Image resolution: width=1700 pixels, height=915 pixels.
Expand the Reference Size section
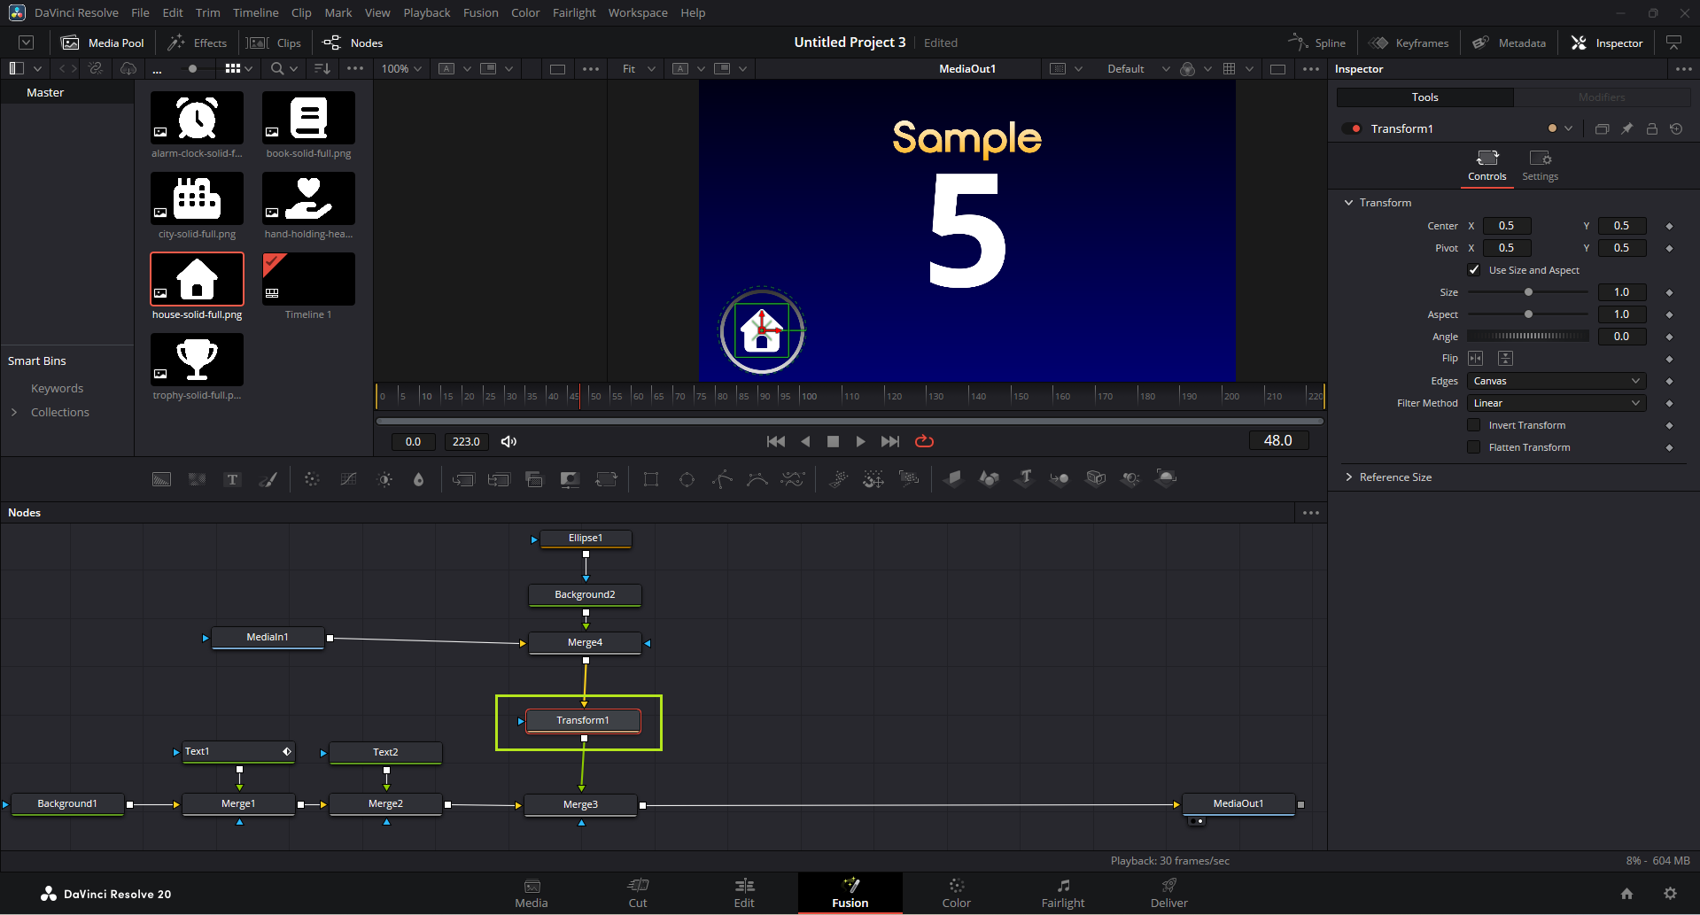pos(1394,477)
